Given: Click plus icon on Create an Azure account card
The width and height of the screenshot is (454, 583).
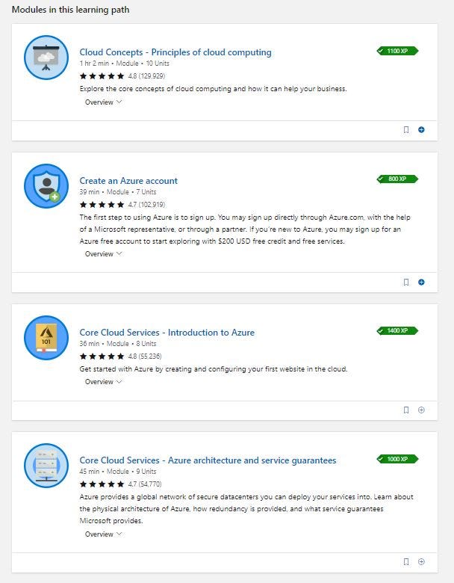Looking at the screenshot, I should pos(421,283).
